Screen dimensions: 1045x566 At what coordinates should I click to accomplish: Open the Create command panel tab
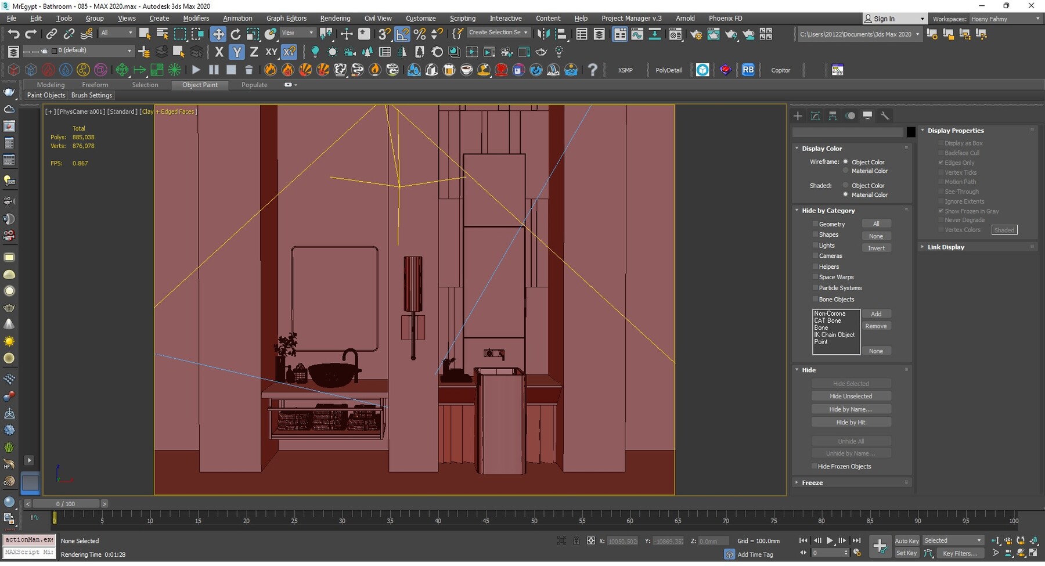click(798, 116)
